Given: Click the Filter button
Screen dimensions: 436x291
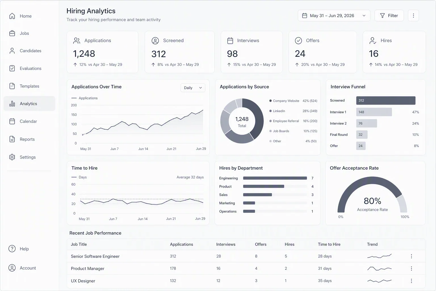Looking at the screenshot, I should pyautogui.click(x=389, y=16).
